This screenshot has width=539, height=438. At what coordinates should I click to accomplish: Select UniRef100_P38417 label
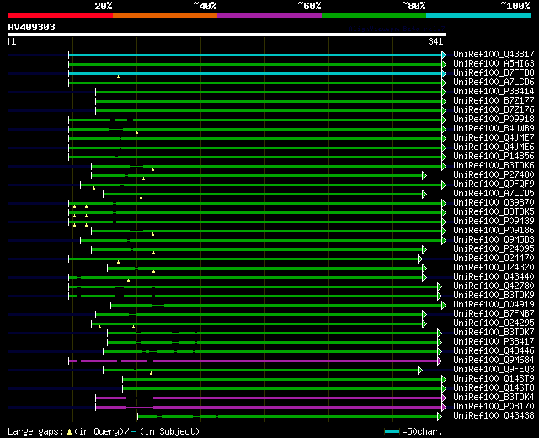coord(494,342)
